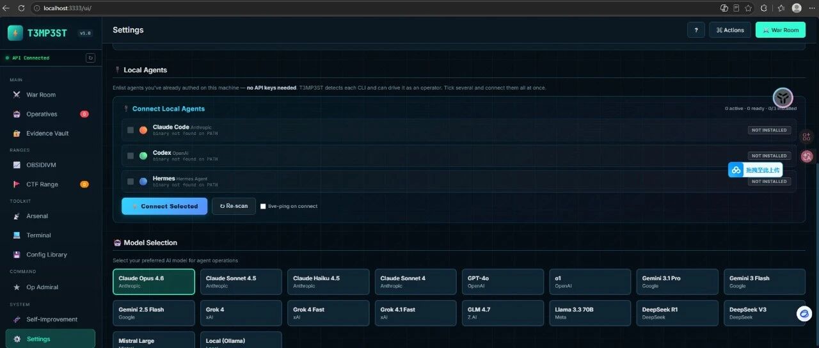Select the Claude Opus 4.6 model card
Viewport: 819px width, 348px height.
[x=154, y=281]
